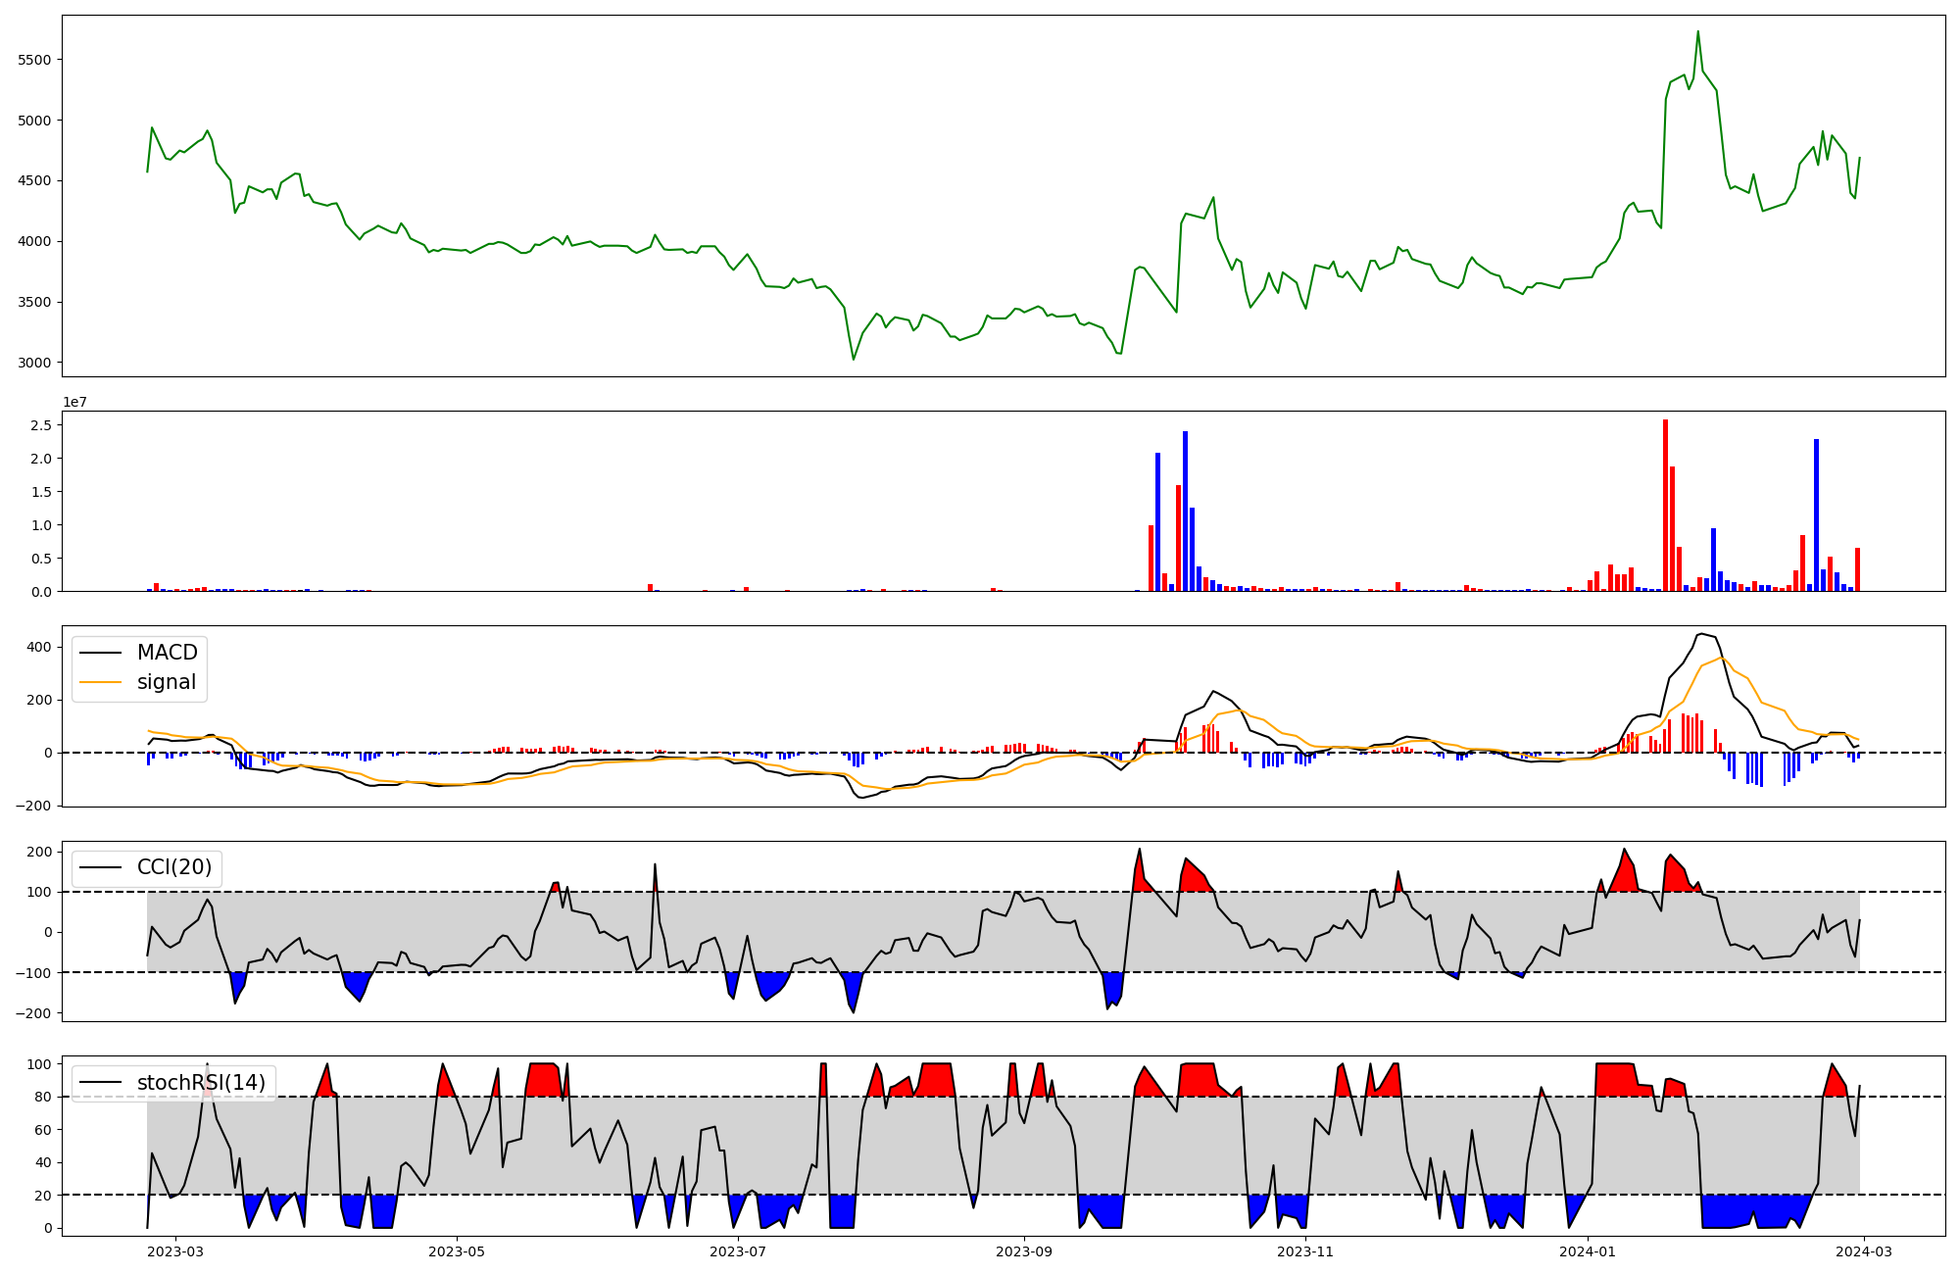Click the 2.5 tick label on the volume axis
This screenshot has height=1274, width=1960.
click(40, 425)
